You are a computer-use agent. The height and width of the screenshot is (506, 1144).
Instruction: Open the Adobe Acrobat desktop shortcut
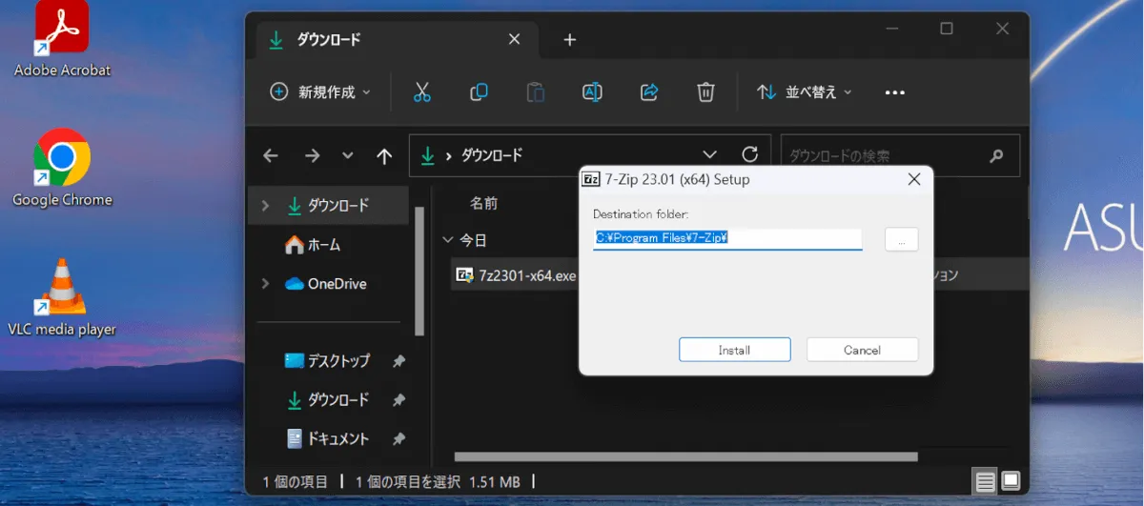(62, 38)
